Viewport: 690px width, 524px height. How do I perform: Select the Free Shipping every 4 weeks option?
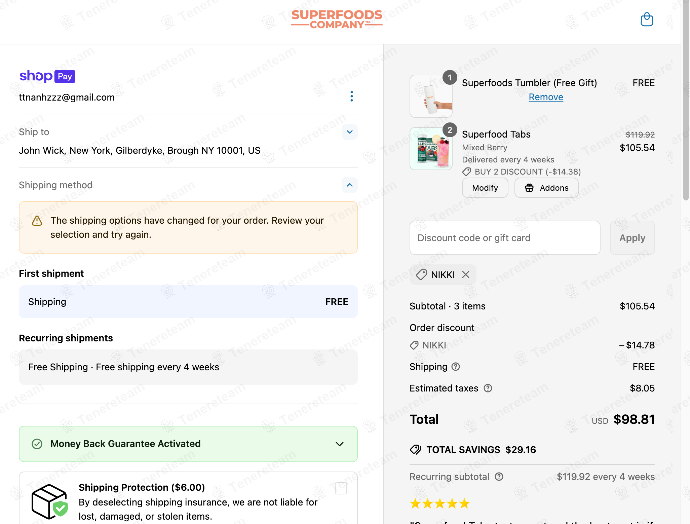click(188, 367)
